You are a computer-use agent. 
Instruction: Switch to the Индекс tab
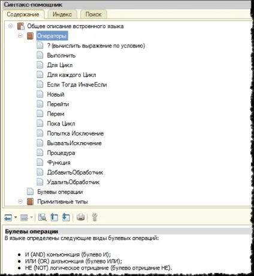click(x=62, y=14)
